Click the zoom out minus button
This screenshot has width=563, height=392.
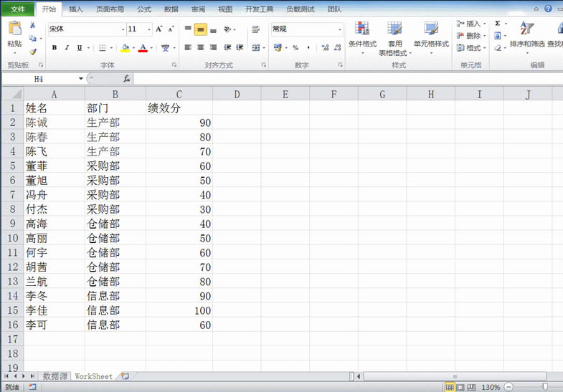508,387
